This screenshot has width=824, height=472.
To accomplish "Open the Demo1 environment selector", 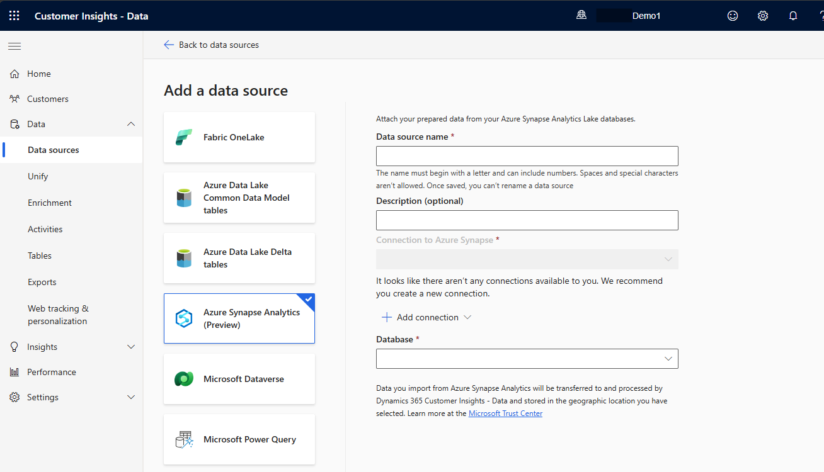I will [x=646, y=16].
